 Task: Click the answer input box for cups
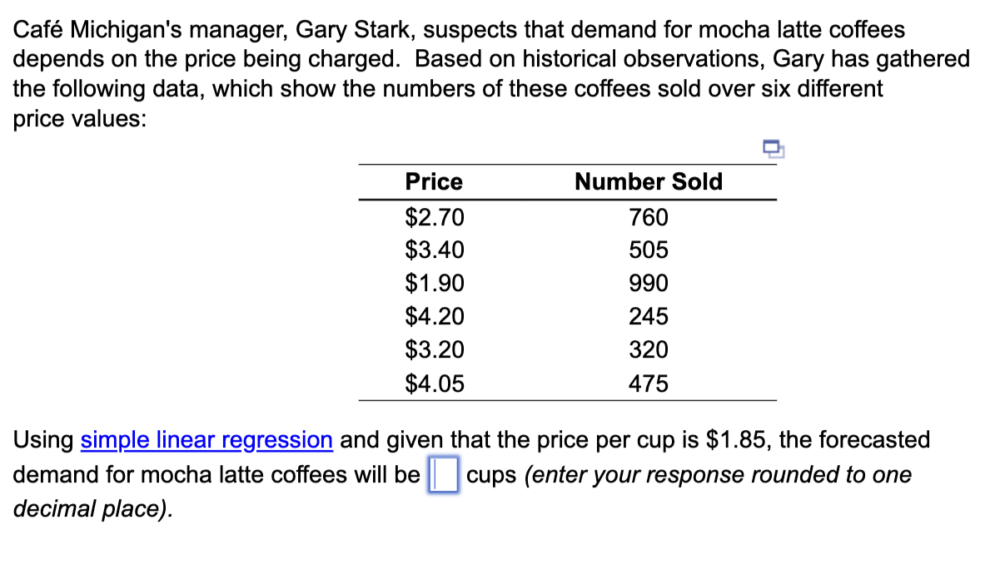443,474
